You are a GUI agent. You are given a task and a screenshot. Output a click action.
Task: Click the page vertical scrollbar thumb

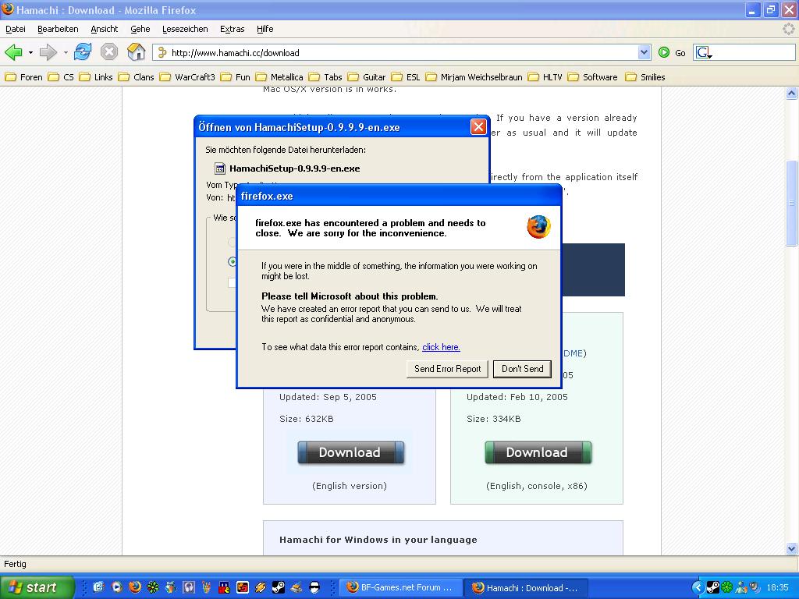point(791,203)
